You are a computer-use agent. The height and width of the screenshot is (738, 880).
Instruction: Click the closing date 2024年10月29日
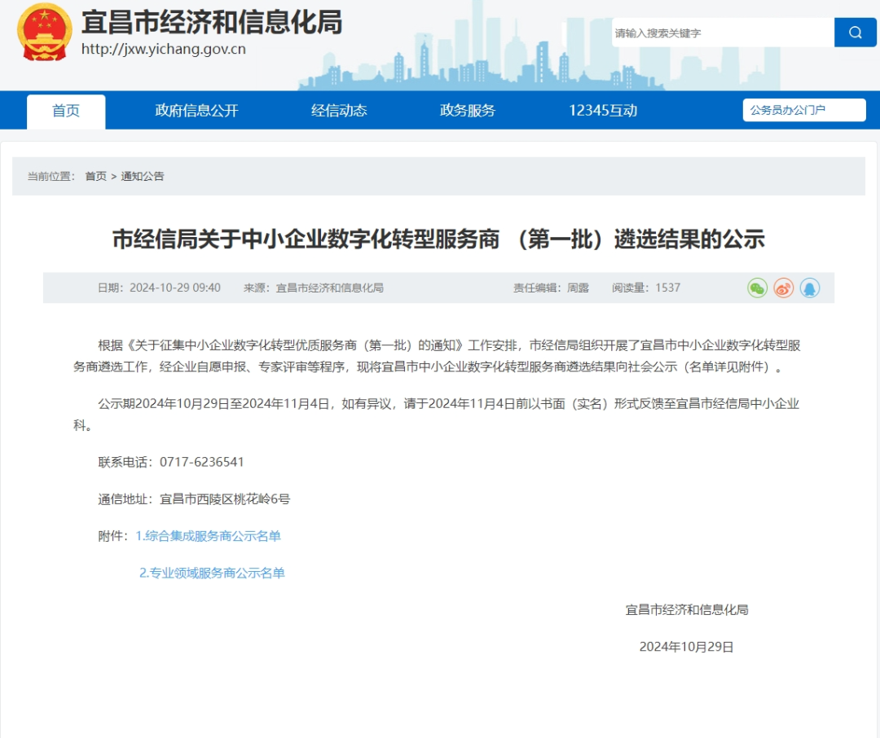686,647
